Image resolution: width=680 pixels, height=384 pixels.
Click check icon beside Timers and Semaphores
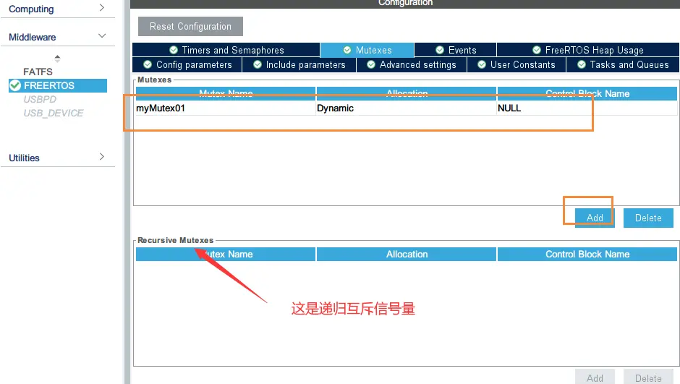pos(174,50)
